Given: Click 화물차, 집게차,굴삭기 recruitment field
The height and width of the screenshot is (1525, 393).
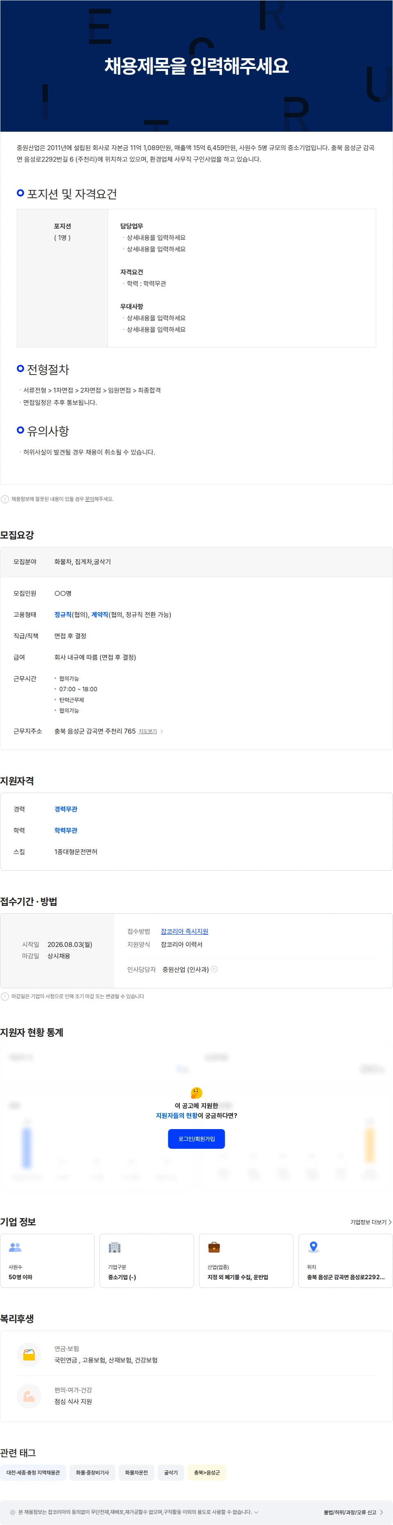Looking at the screenshot, I should (x=82, y=562).
